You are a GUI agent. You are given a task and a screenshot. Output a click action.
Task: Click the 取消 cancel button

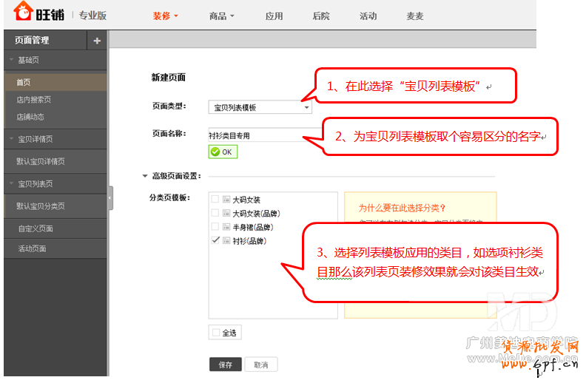(261, 364)
